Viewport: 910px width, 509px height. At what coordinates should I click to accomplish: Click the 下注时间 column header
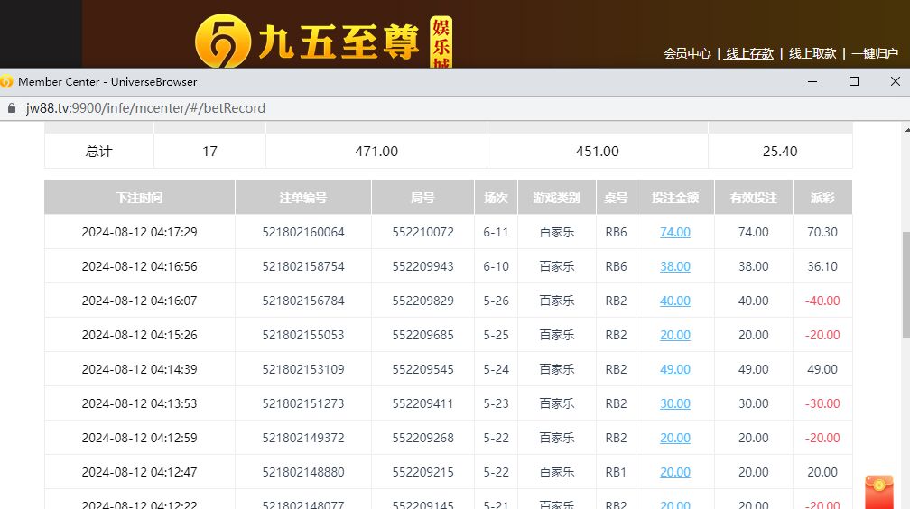pos(139,198)
